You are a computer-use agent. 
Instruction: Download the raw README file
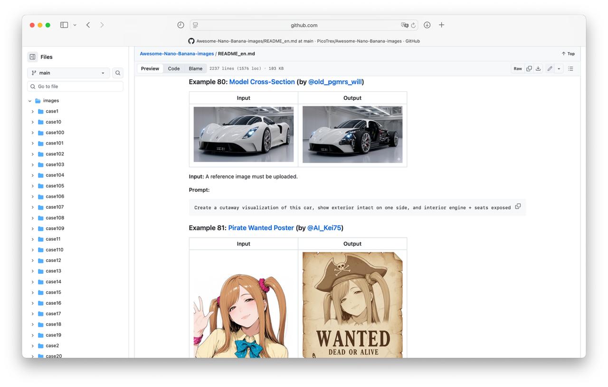[x=538, y=68]
